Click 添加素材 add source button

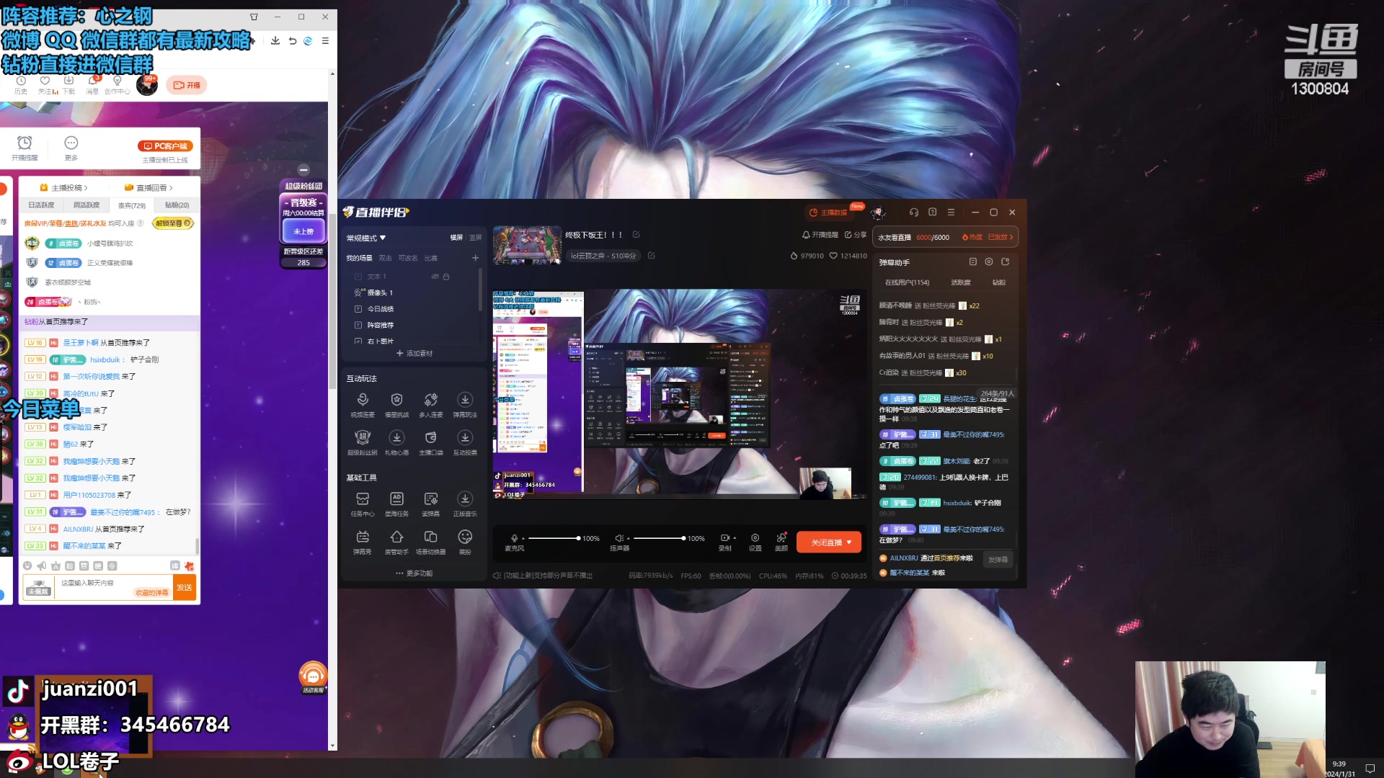click(x=414, y=354)
